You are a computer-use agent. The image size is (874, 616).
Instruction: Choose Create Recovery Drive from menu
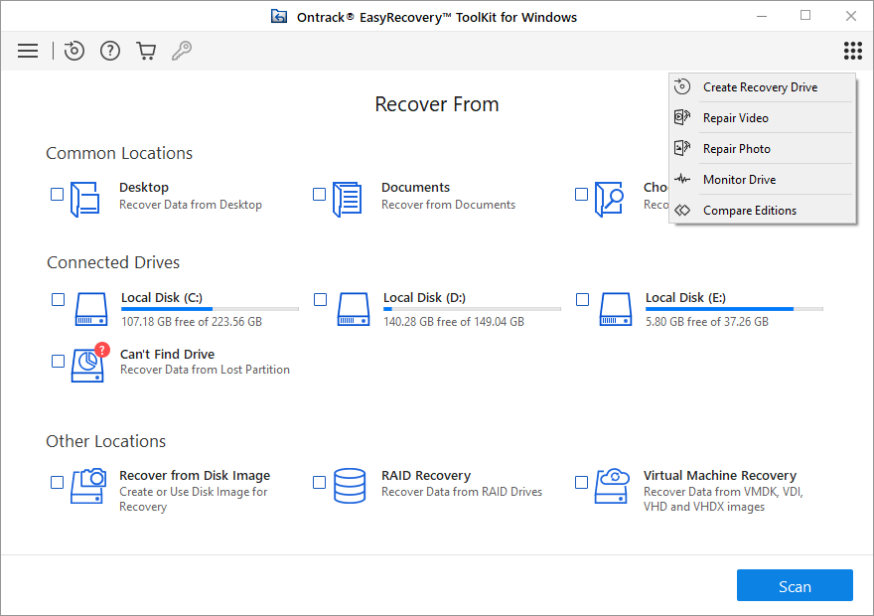pos(763,87)
